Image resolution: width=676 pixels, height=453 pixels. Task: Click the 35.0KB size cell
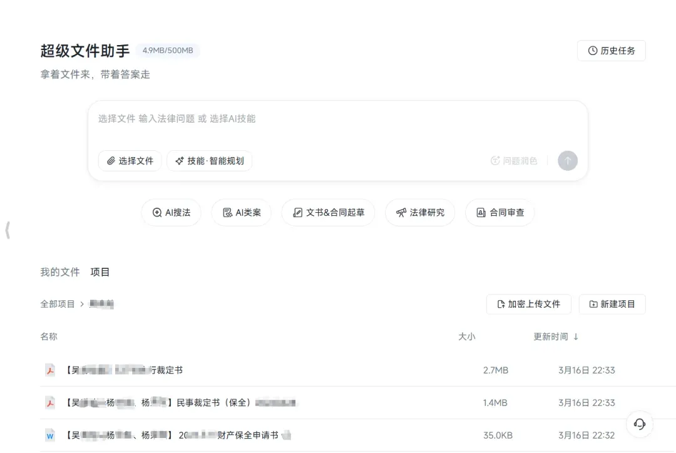pos(498,435)
